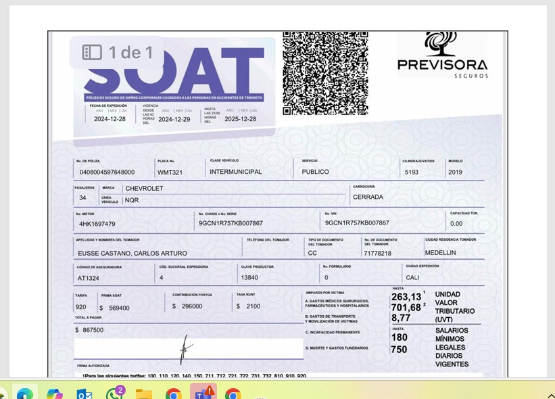Viewport: 555px width, 399px height.
Task: Launch Copilot from the taskbar
Action: pos(55,394)
